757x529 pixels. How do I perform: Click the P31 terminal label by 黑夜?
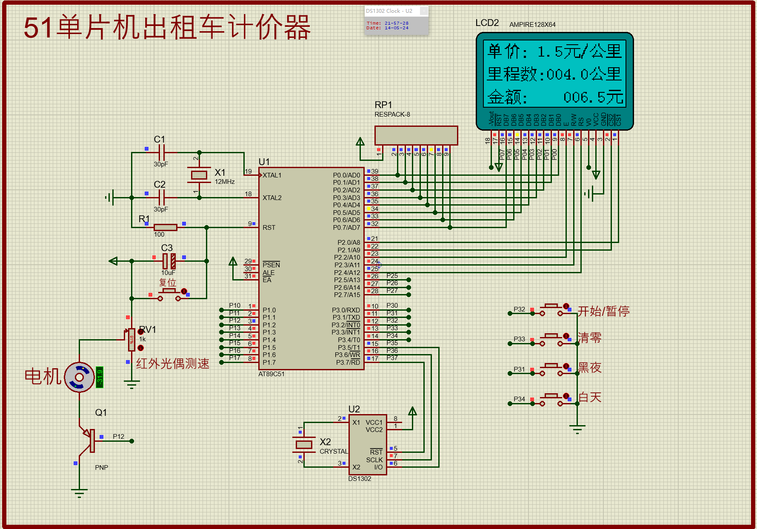[520, 369]
